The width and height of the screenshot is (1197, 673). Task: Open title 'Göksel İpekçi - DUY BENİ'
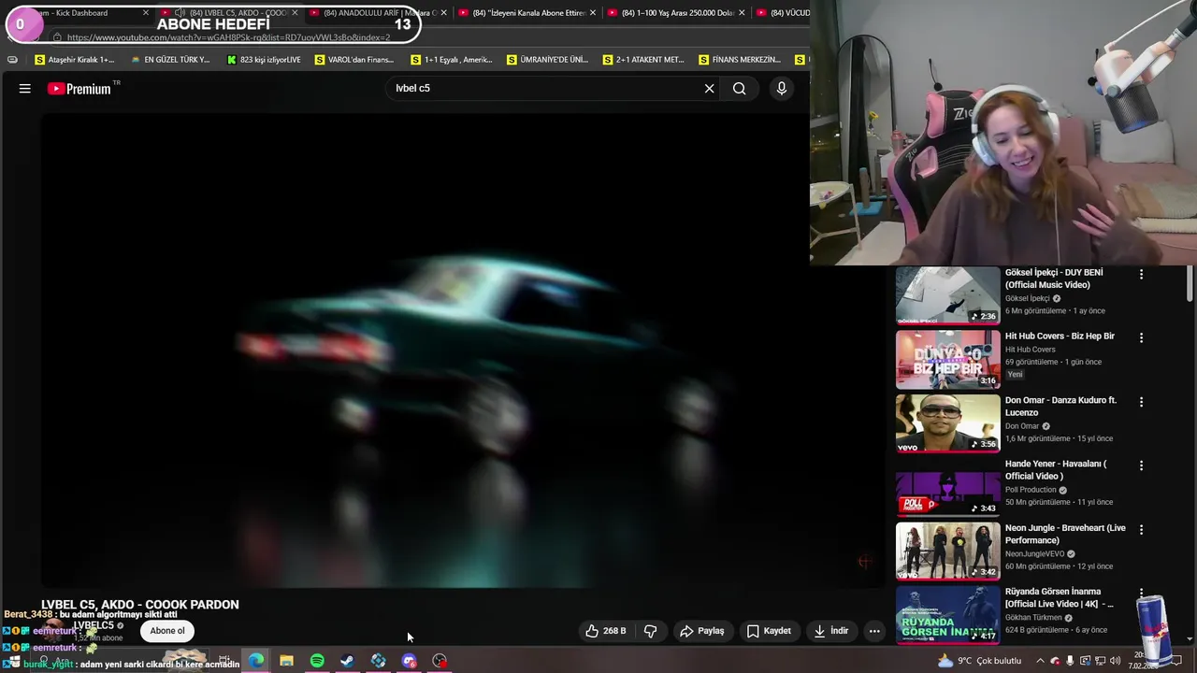point(1054,279)
